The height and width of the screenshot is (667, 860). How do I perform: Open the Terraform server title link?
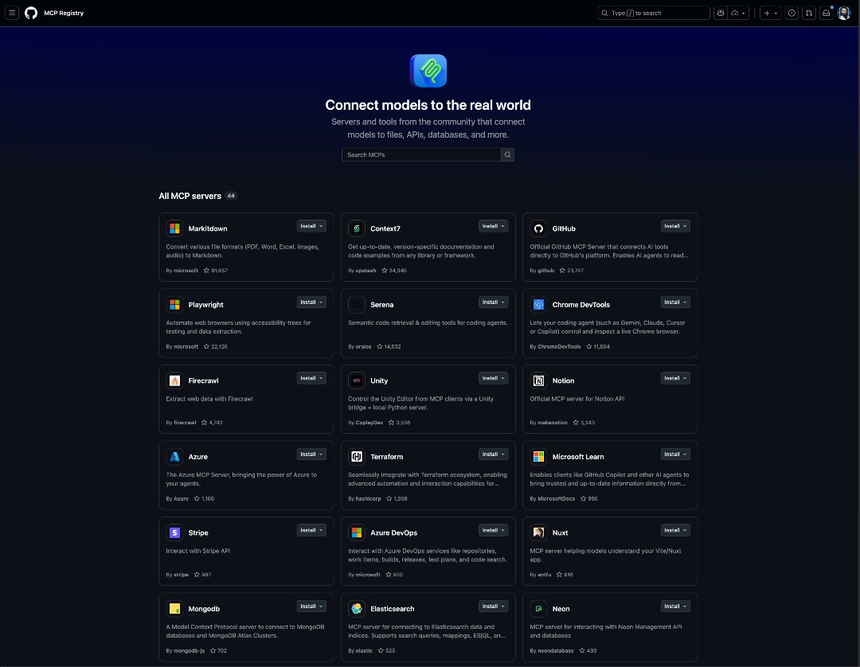(x=387, y=457)
